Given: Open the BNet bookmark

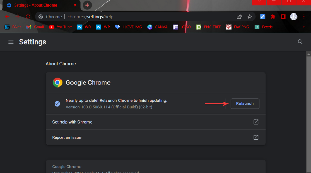Looking at the screenshot, I should coord(13,27).
